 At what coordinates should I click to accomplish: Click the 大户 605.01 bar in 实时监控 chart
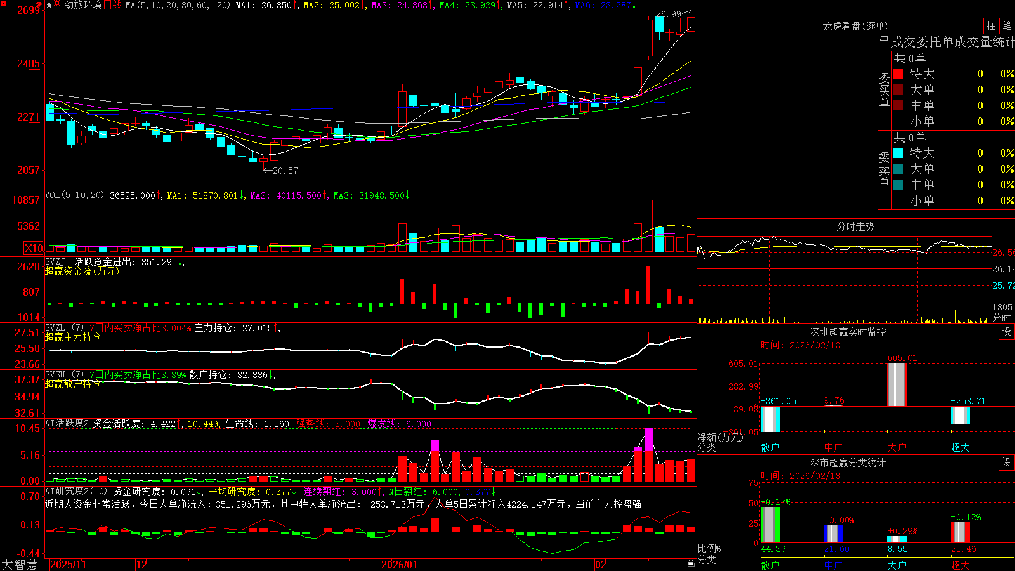tap(897, 384)
